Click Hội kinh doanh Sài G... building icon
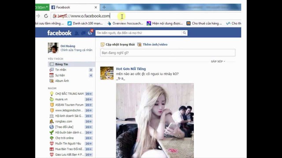 tap(52, 116)
